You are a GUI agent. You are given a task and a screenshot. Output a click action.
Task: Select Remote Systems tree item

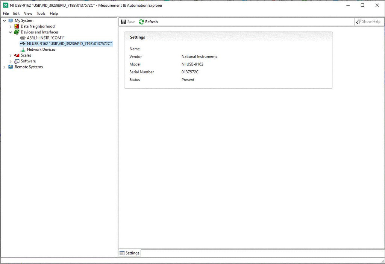tap(29, 67)
